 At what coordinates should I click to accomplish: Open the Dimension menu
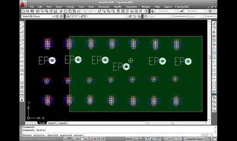coord(104,7)
